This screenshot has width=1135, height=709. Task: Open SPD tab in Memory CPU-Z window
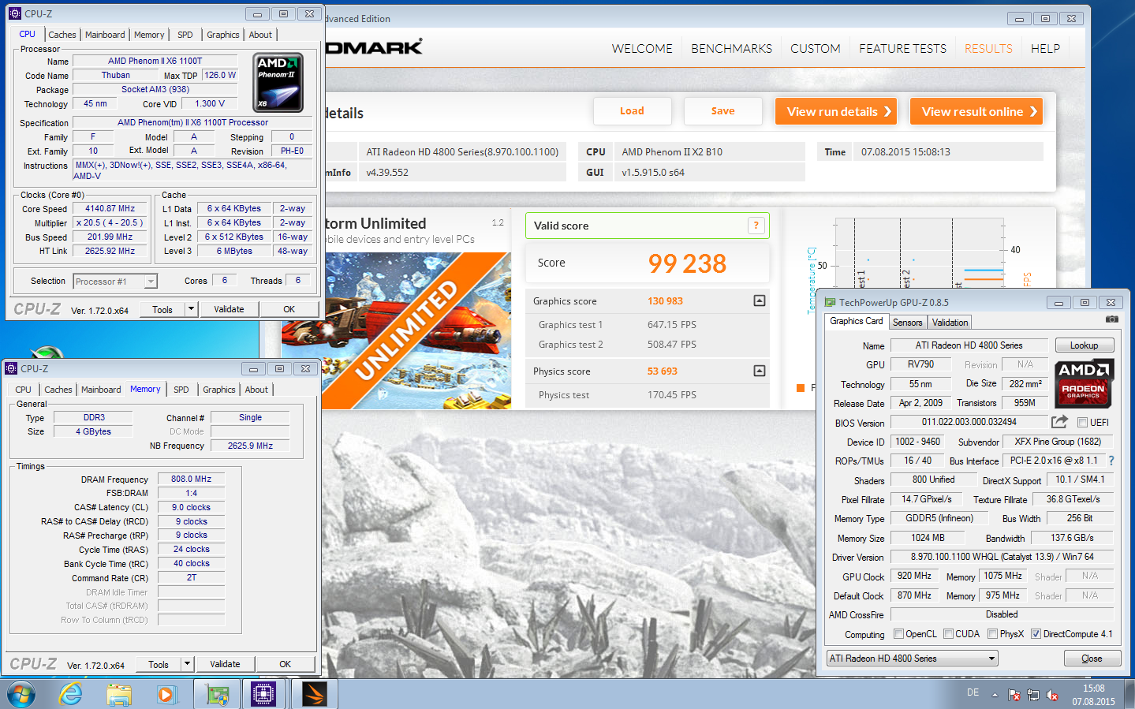[181, 390]
